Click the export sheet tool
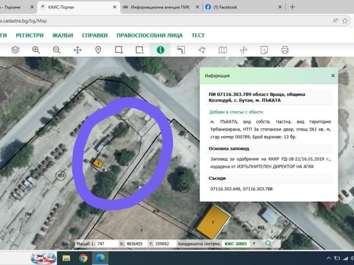This screenshot has width=354, height=265. coord(264,50)
